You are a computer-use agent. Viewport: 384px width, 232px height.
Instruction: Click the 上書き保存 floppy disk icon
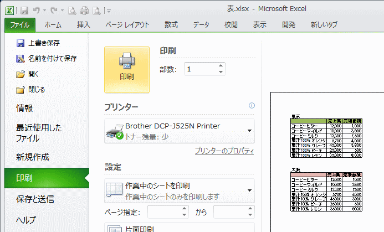pyautogui.click(x=21, y=43)
